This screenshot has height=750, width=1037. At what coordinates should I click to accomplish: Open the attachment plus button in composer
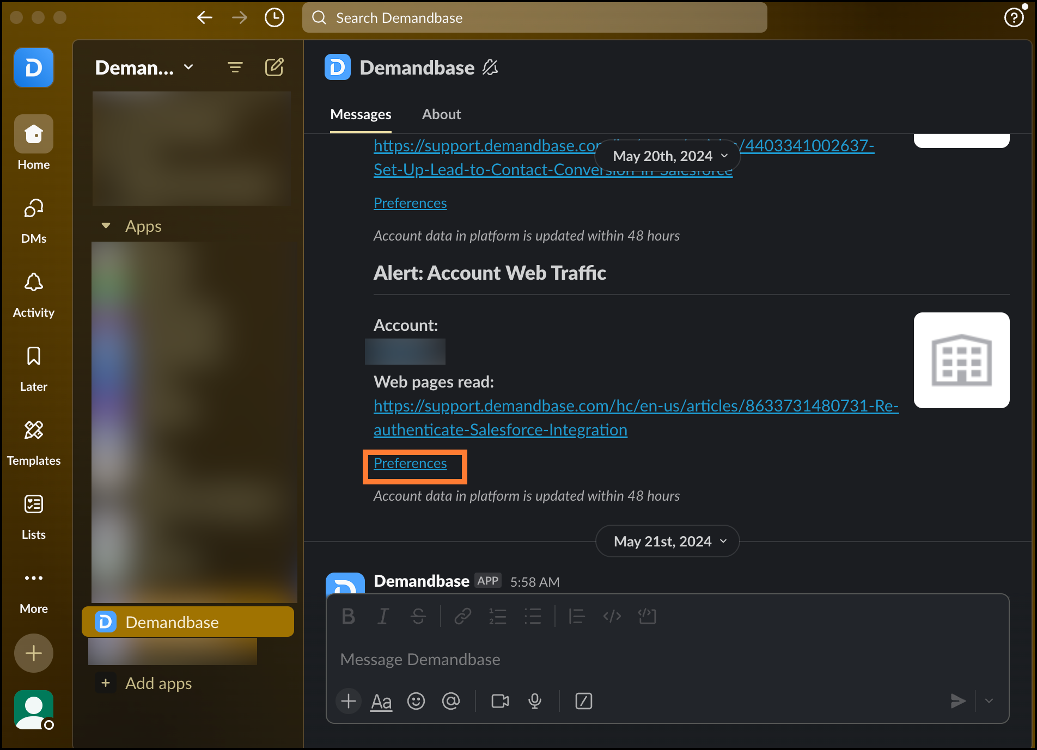click(349, 701)
